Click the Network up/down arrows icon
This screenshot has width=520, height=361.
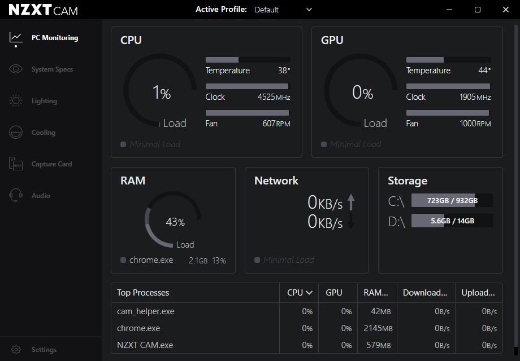tap(351, 211)
